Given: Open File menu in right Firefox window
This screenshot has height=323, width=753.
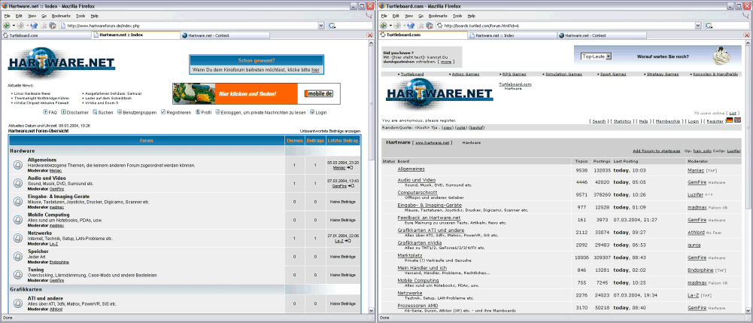Looking at the screenshot, I should pyautogui.click(x=384, y=16).
